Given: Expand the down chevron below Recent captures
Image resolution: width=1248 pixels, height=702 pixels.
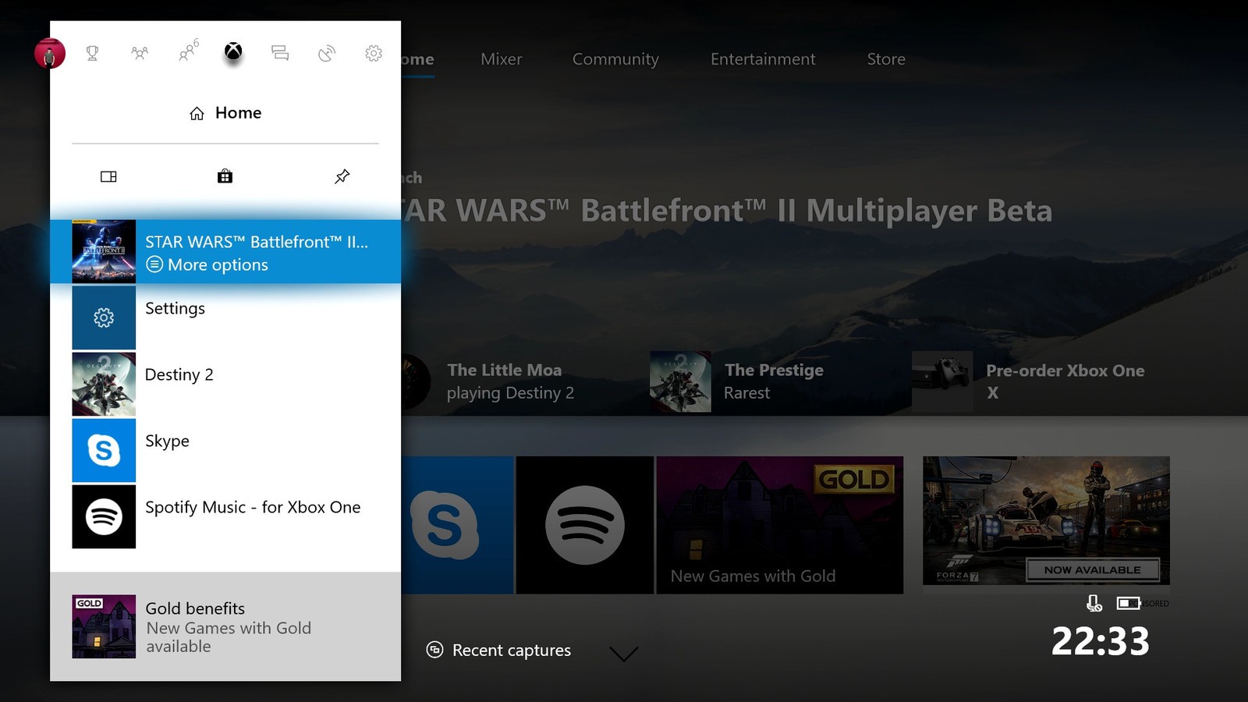Looking at the screenshot, I should [x=623, y=654].
